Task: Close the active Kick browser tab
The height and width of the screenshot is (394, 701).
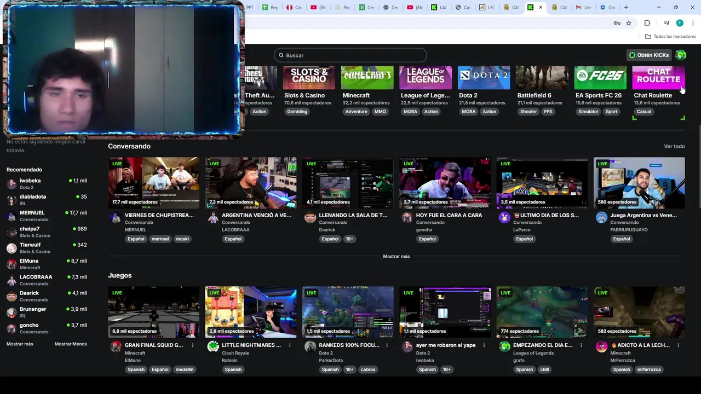Action: (541, 8)
